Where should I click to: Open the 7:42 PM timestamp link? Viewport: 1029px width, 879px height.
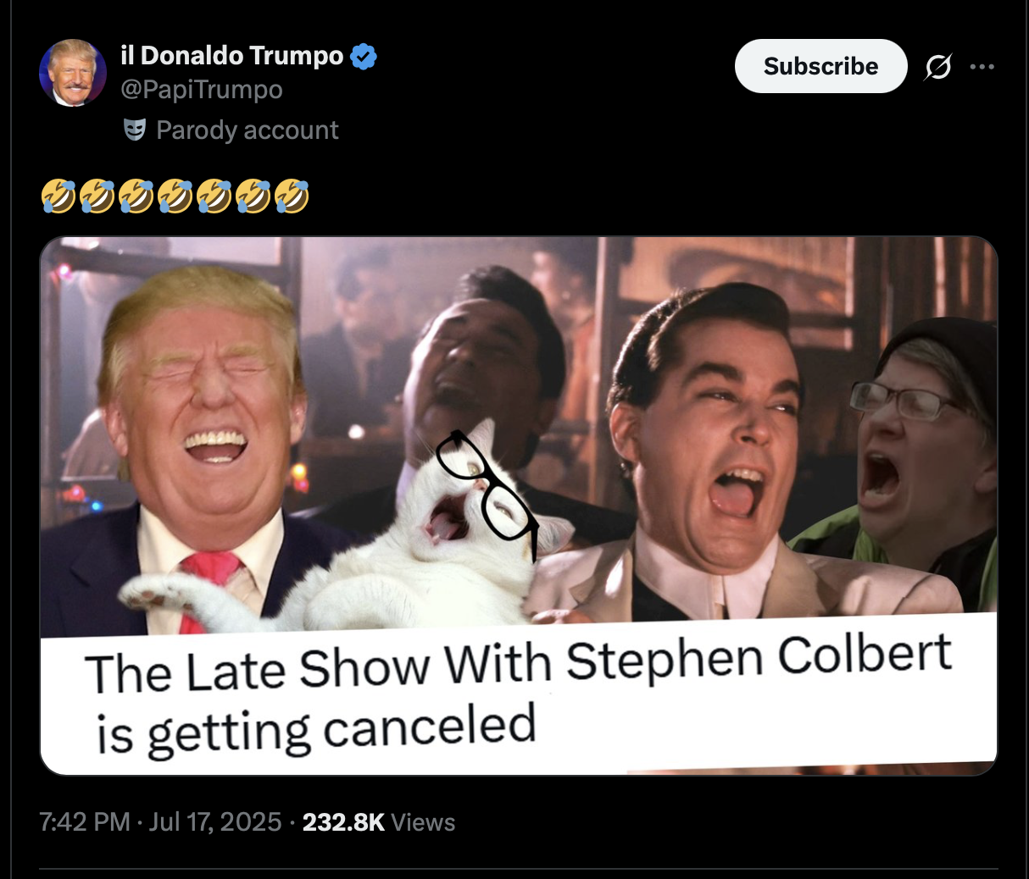(x=85, y=821)
